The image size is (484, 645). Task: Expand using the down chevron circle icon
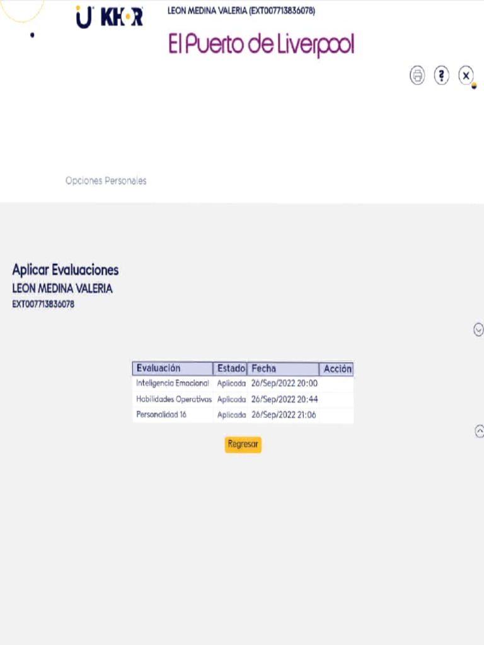coord(478,329)
